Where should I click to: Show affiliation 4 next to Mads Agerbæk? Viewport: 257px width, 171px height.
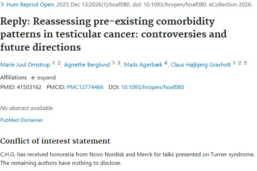point(166,63)
